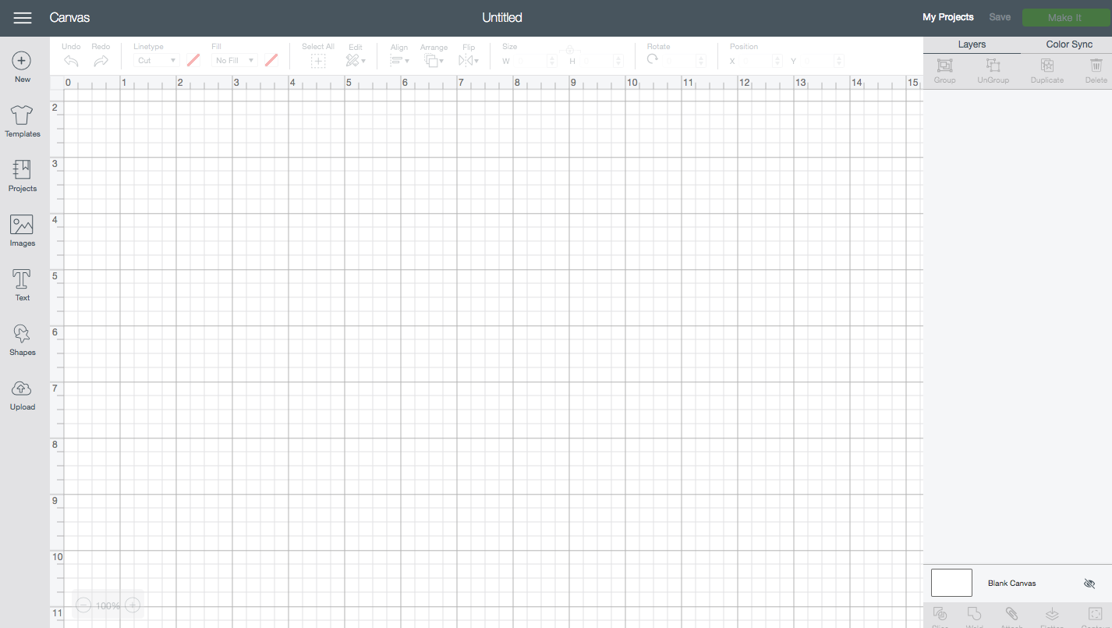Screen dimensions: 1112x628
Task: Click the Width W input field
Action: pyautogui.click(x=530, y=61)
